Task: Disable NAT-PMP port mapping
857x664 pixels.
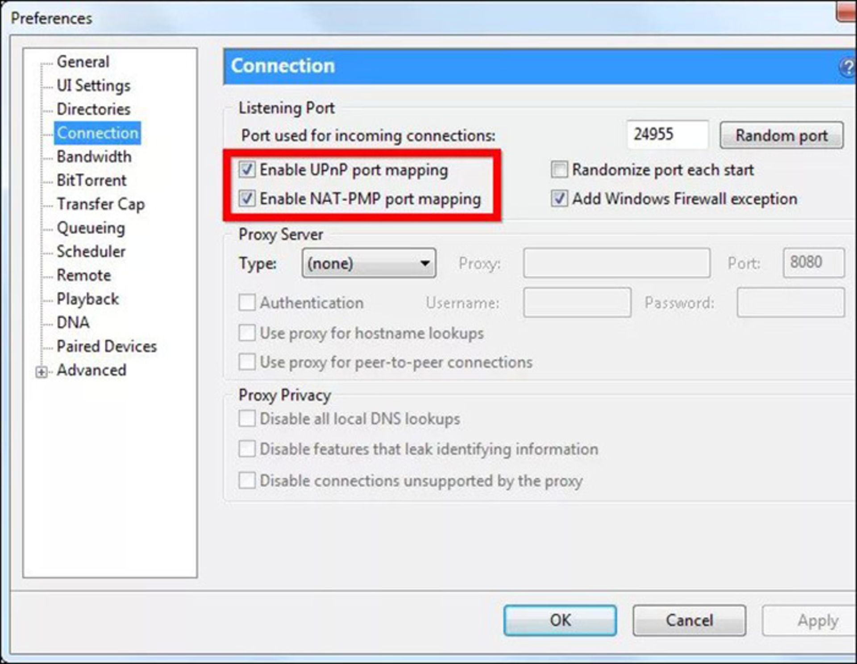Action: (247, 199)
